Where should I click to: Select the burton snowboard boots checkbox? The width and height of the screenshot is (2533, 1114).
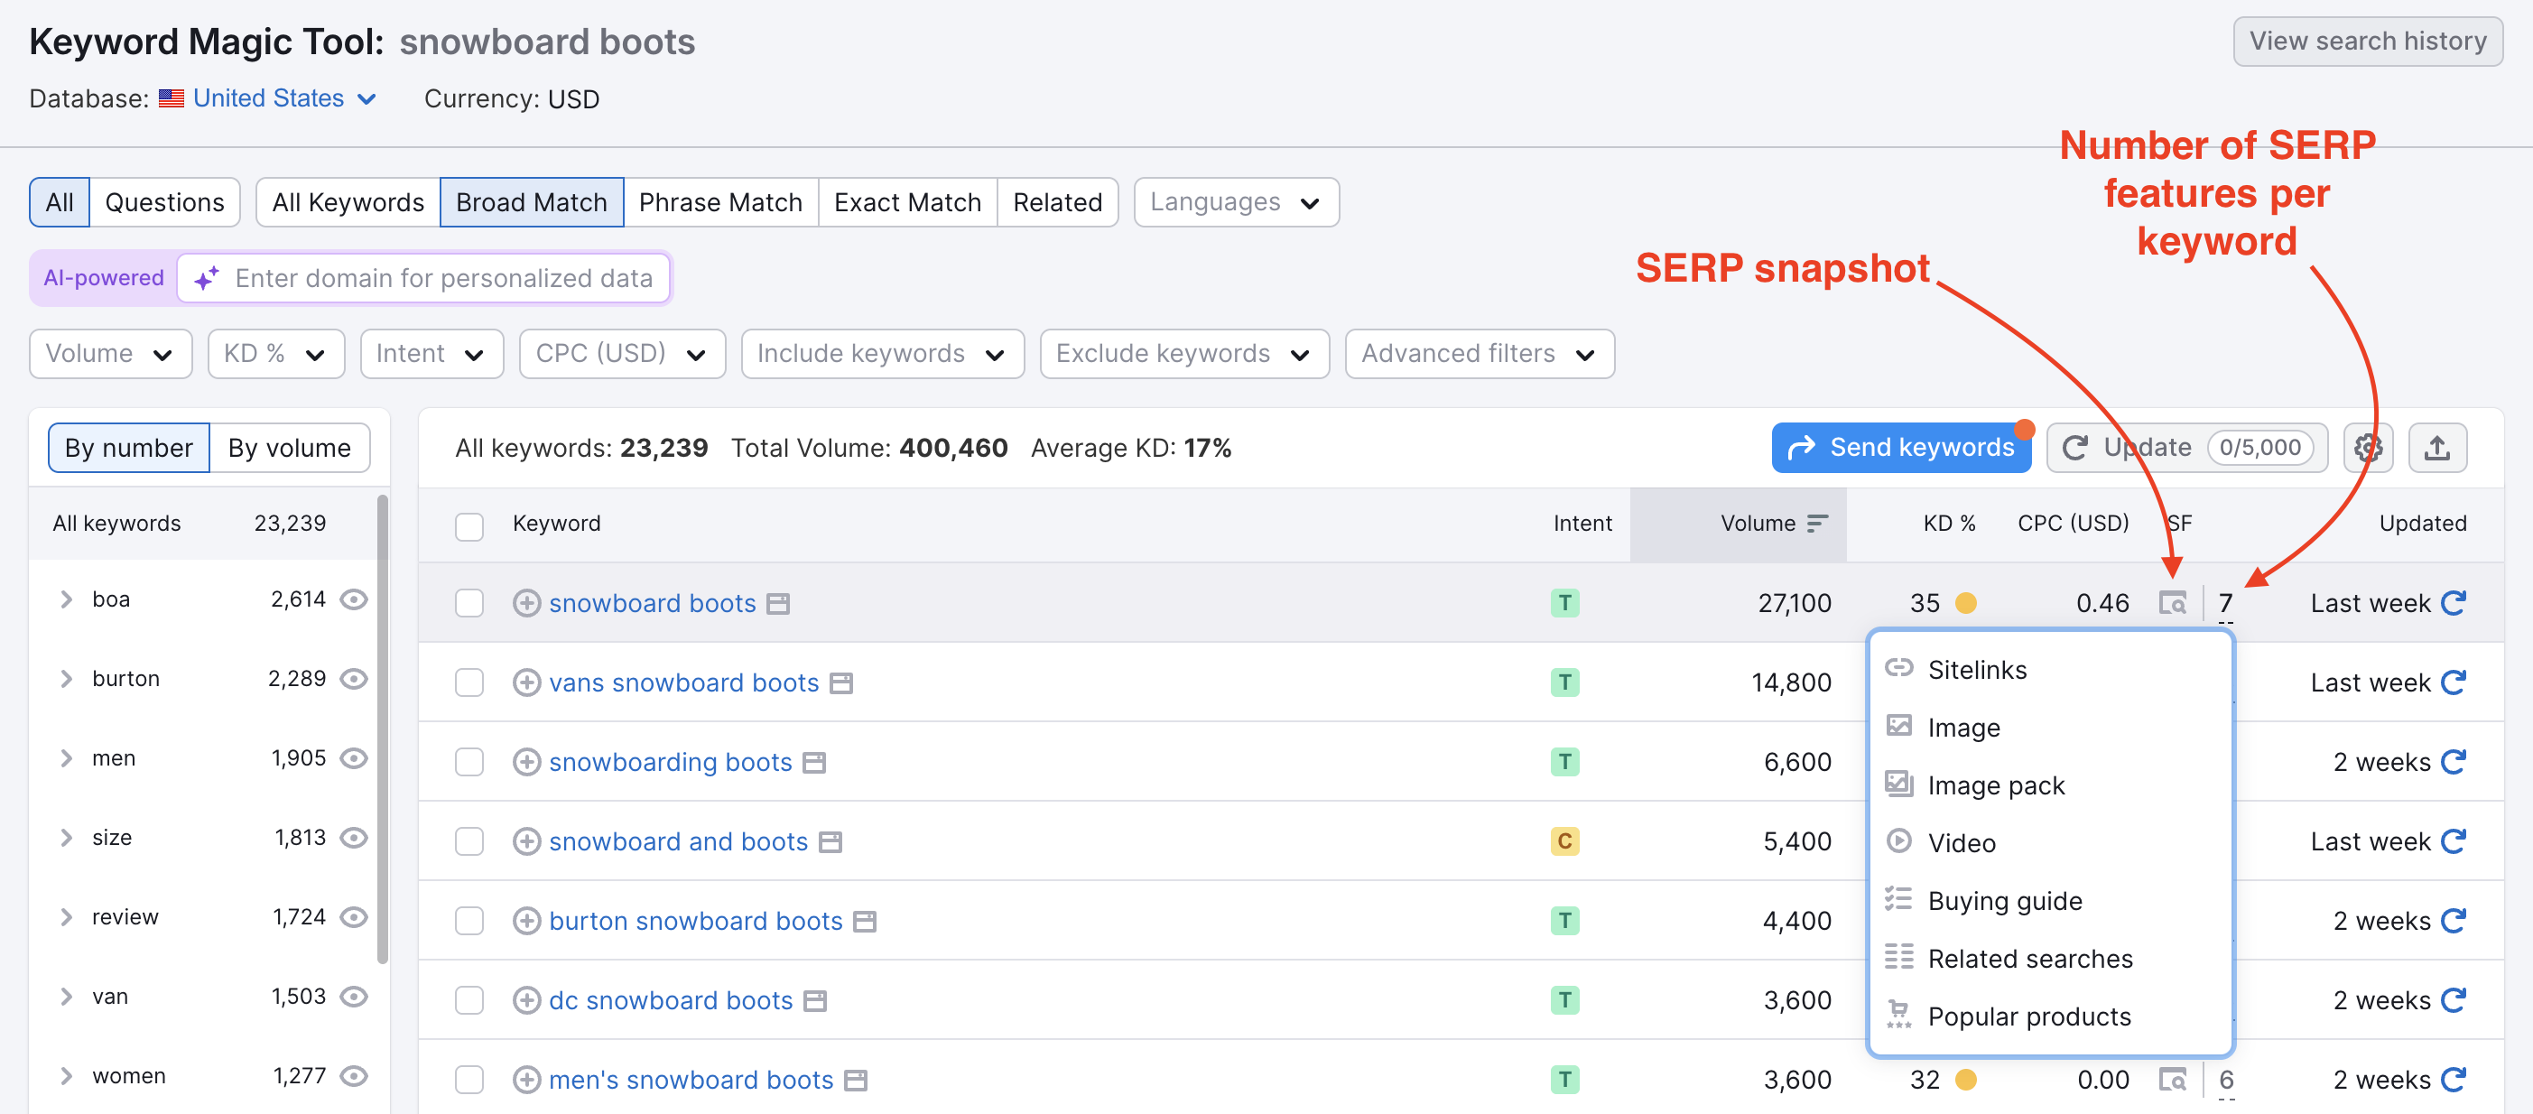[x=470, y=920]
